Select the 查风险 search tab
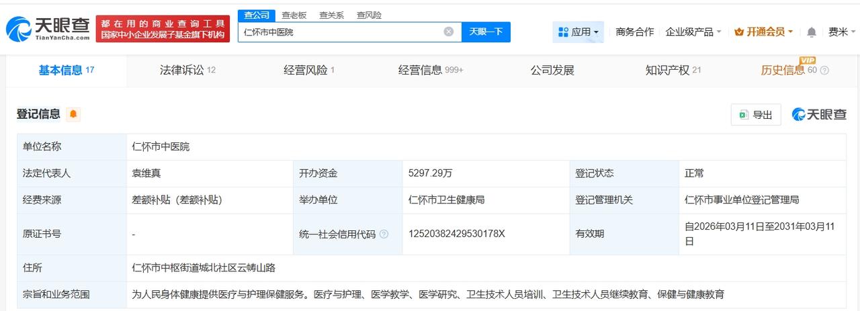 pos(369,15)
